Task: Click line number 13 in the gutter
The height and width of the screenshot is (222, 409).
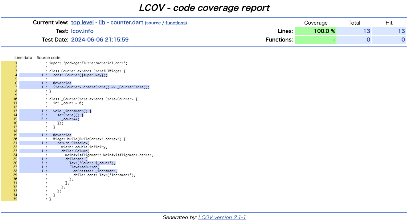Action: (x=15, y=111)
